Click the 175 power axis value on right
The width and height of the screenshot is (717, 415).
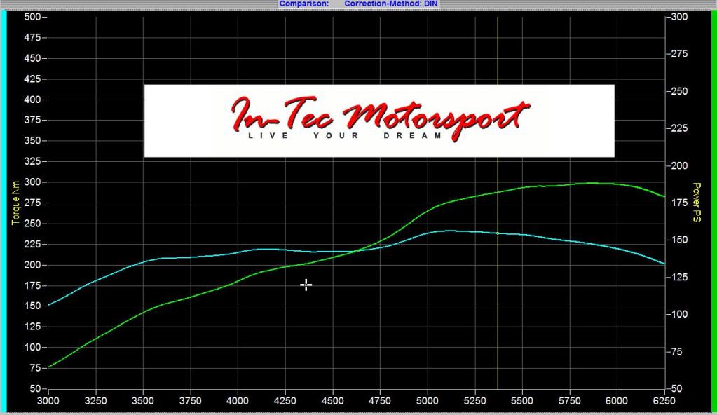coord(680,203)
